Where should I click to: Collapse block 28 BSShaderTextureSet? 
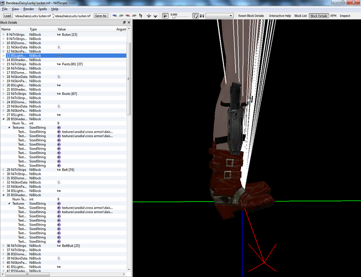pos(3,119)
